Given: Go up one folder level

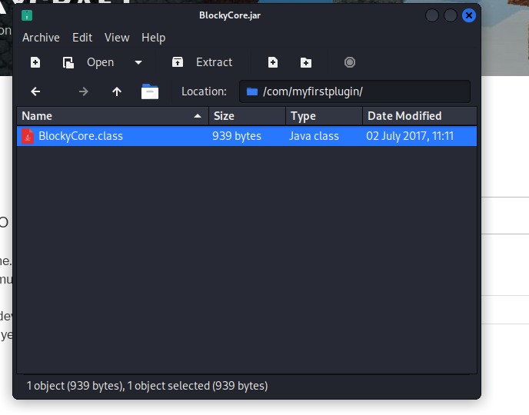Looking at the screenshot, I should click(x=117, y=91).
